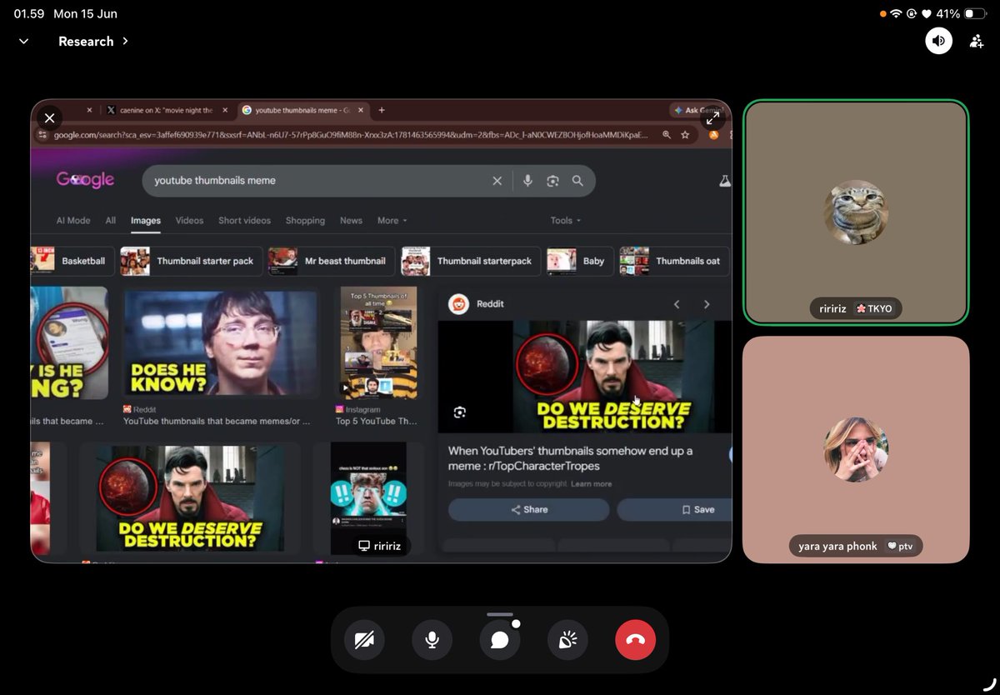The width and height of the screenshot is (1000, 695).
Task: Open the Top 5 Thumbnails Instagram result
Action: pyautogui.click(x=378, y=343)
